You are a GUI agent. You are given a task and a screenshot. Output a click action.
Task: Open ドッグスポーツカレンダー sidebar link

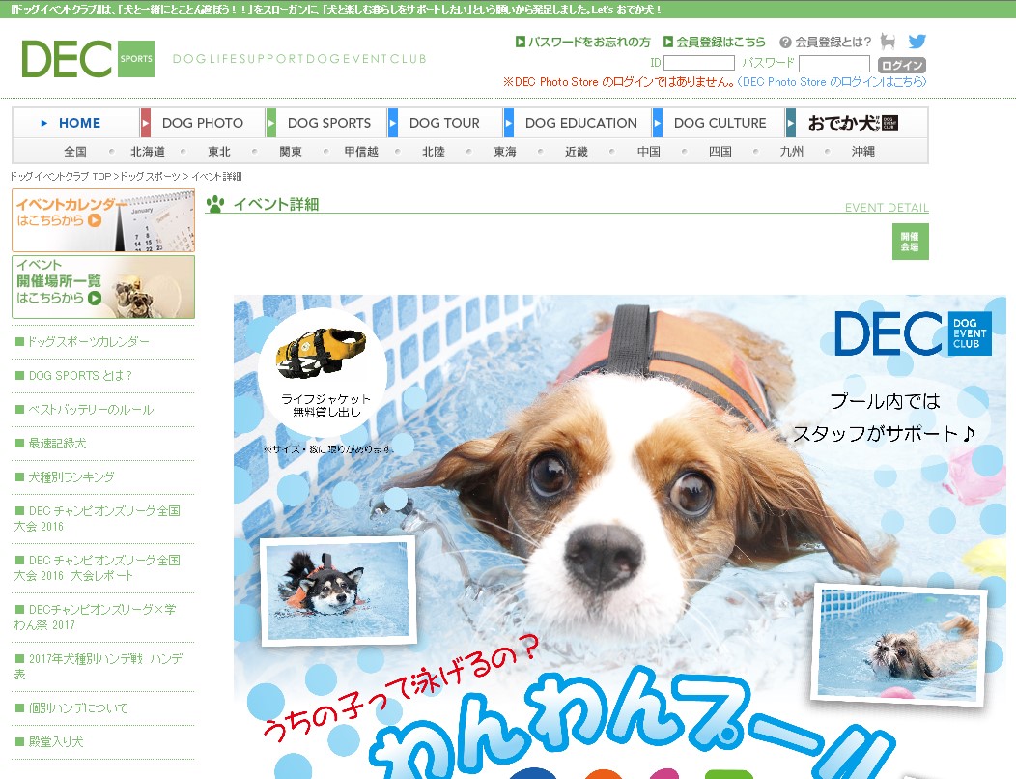point(88,341)
